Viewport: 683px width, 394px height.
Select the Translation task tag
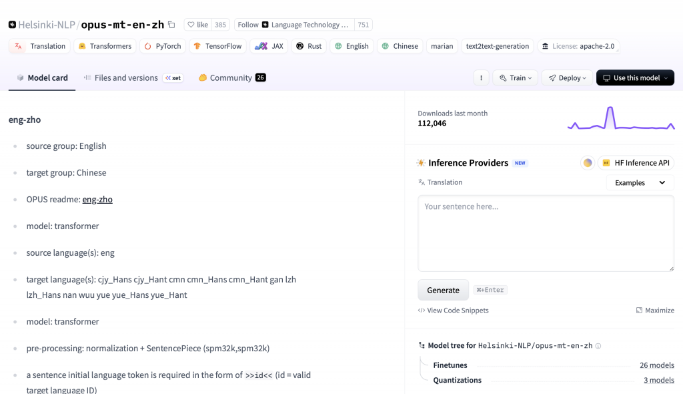[39, 46]
